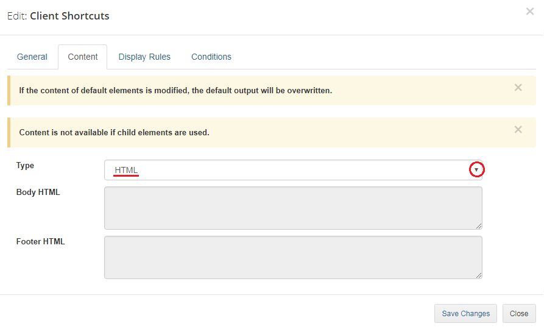Click inside the Body HTML text area
This screenshot has height=329, width=544.
pyautogui.click(x=293, y=208)
